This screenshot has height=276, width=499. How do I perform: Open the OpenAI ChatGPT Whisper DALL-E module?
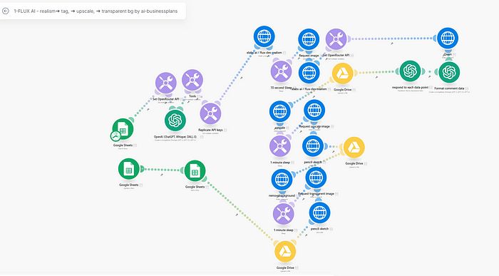(175, 121)
